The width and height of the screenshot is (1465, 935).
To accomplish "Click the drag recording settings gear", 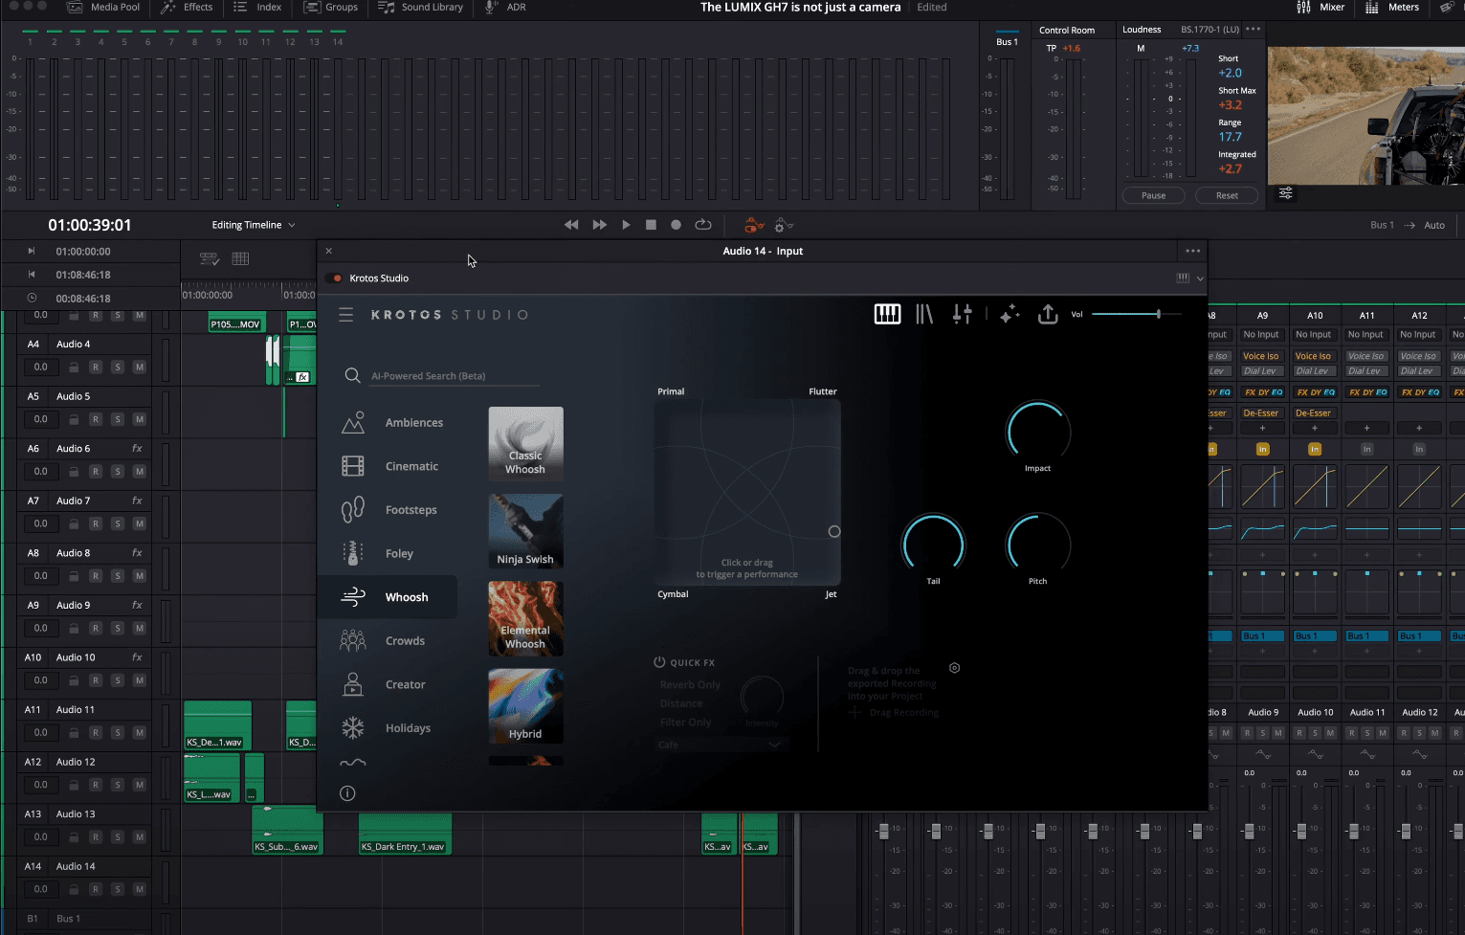I will tap(954, 668).
